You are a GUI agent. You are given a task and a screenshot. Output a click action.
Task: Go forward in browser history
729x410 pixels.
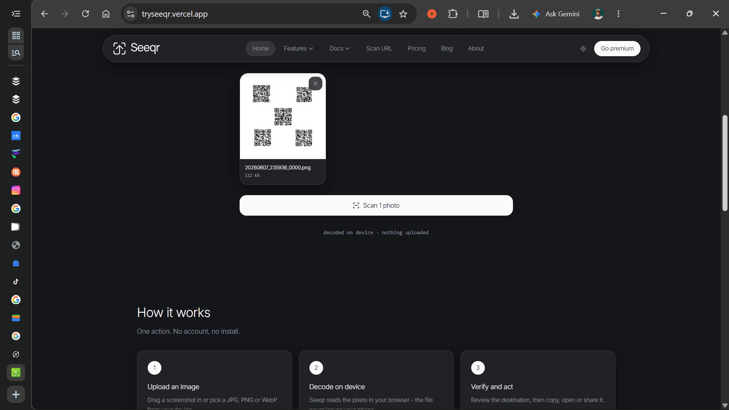click(65, 14)
